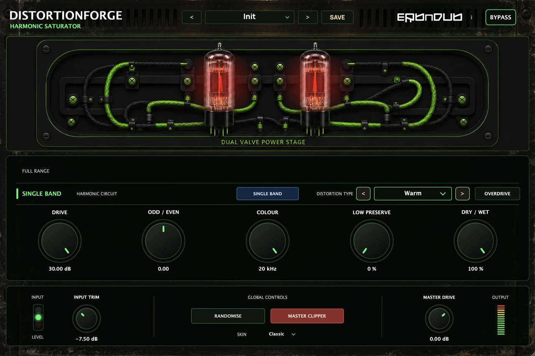Click the DUAL VALVE POWER STAGE caption
Screen dimensions: 535x356
click(263, 142)
